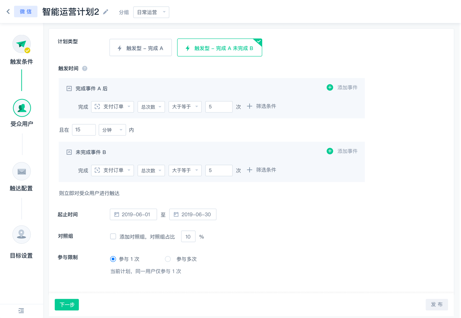Screen dimensions: 461x318
Task: Click the back arrow icon
Action: (x=8, y=12)
